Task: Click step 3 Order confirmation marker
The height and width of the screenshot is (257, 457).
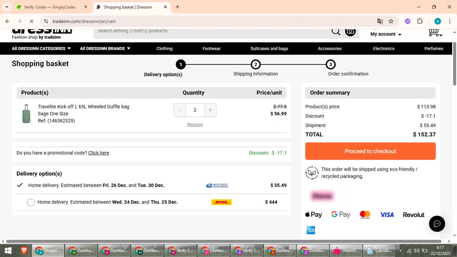Action: [331, 64]
